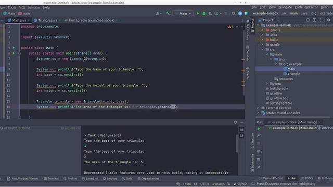
Task: Expand External Libraries node
Action: 258,108
